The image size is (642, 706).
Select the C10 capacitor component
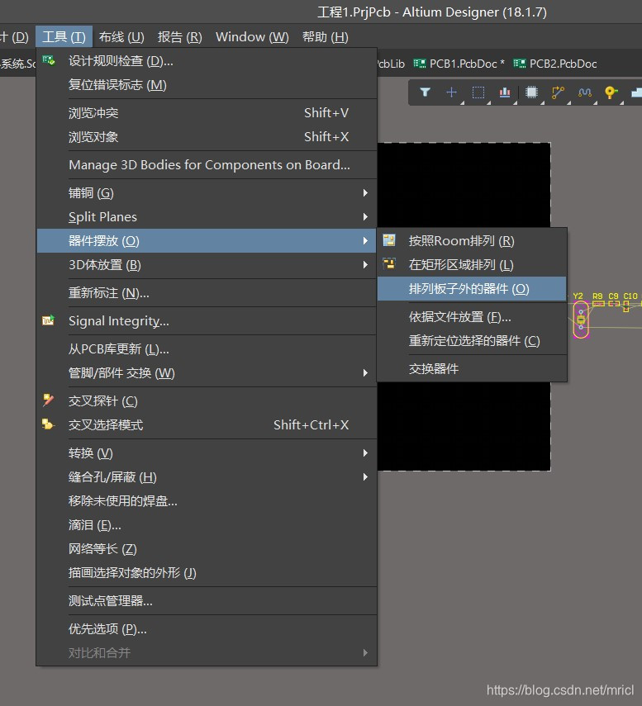click(x=625, y=306)
